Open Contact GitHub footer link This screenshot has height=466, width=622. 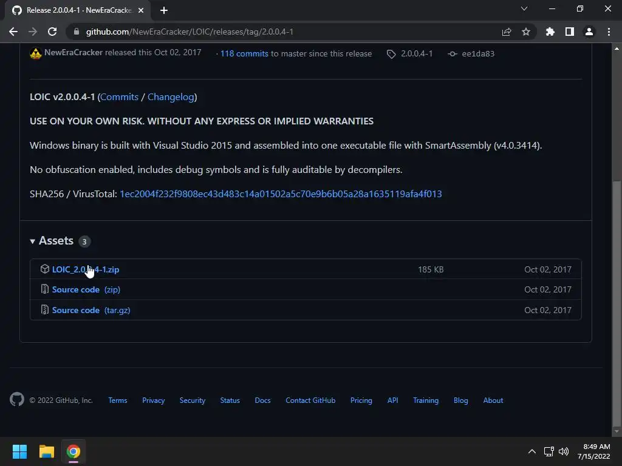tap(310, 400)
